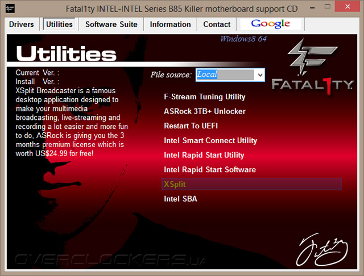Select the Utilities tab

[59, 24]
